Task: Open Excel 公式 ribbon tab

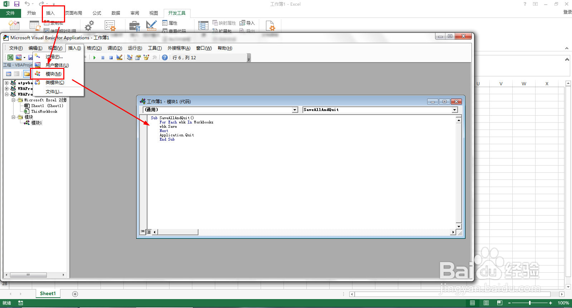Action: (x=97, y=13)
